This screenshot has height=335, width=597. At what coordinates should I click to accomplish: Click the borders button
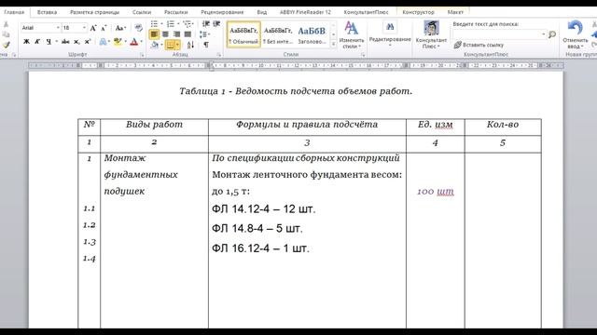(170, 45)
